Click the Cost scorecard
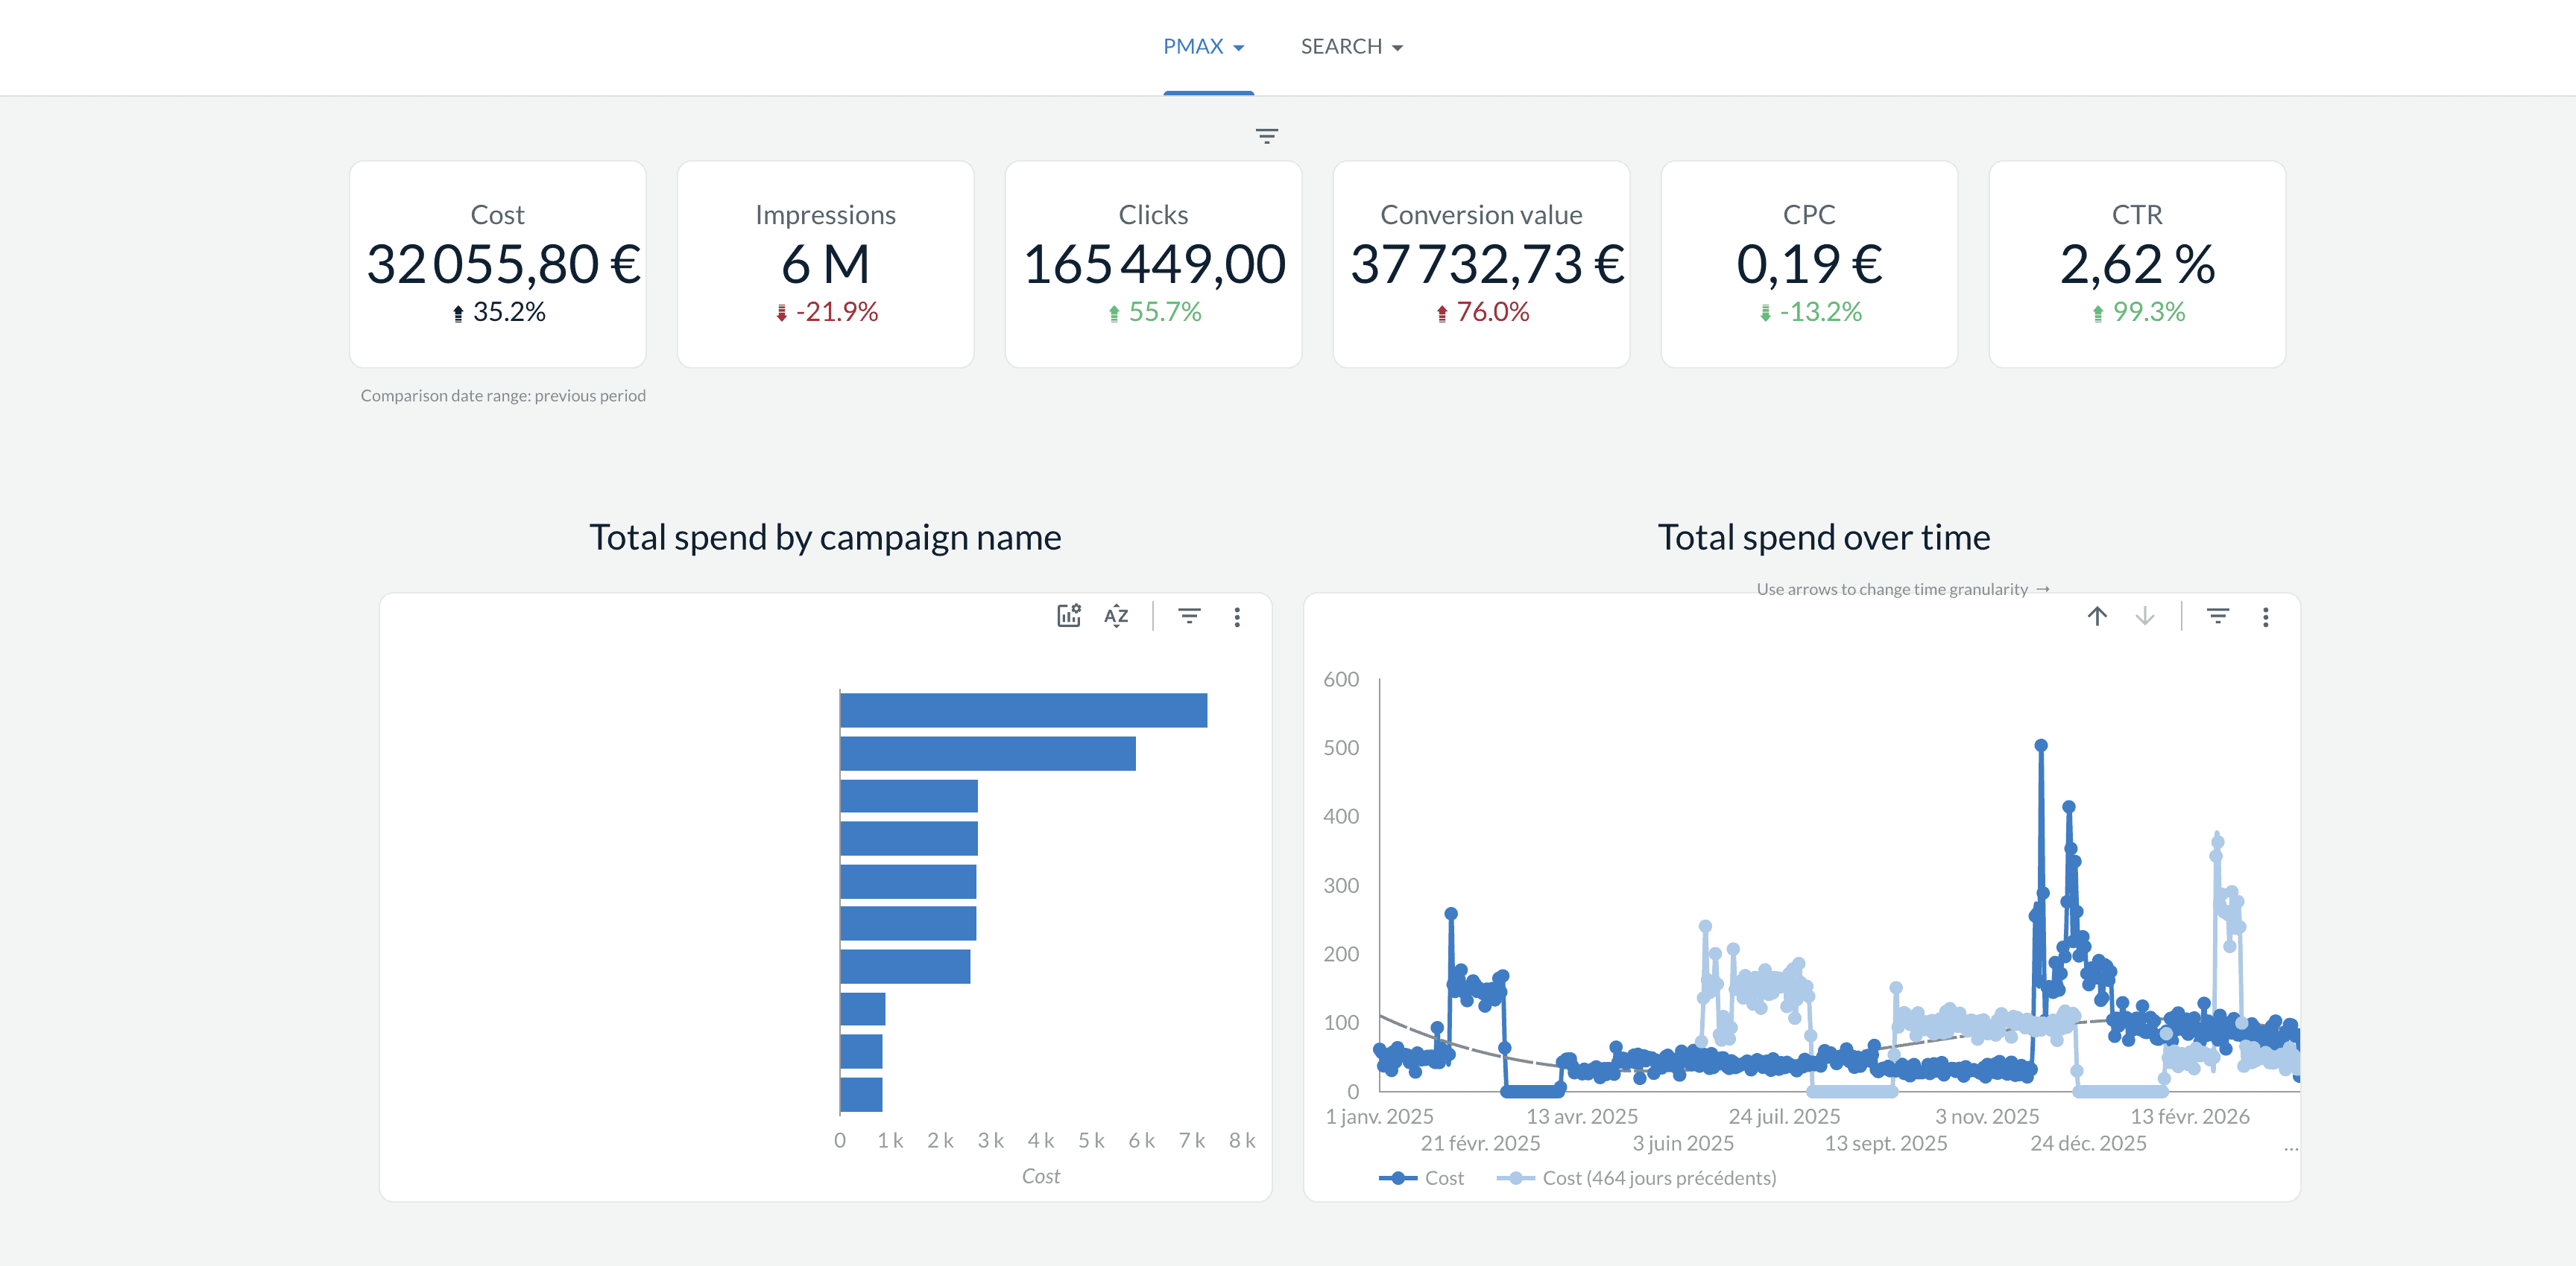Screen dimensions: 2576x1266 pyautogui.click(x=497, y=264)
